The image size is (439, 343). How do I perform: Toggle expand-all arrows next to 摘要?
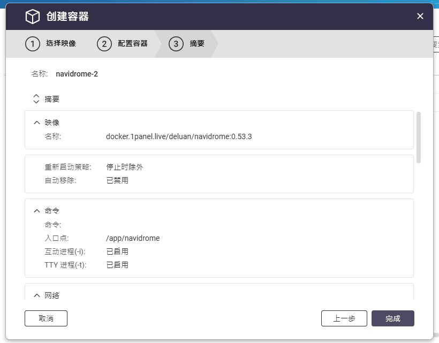point(36,99)
